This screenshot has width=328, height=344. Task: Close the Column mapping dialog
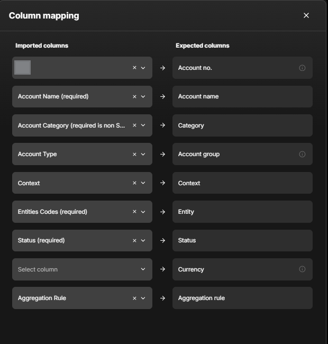coord(306,15)
